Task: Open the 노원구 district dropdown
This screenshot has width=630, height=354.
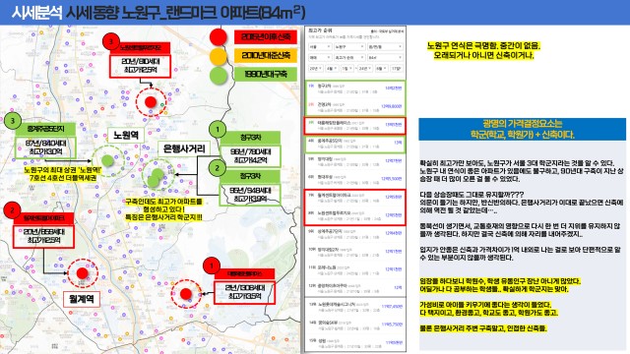Action: [x=349, y=47]
